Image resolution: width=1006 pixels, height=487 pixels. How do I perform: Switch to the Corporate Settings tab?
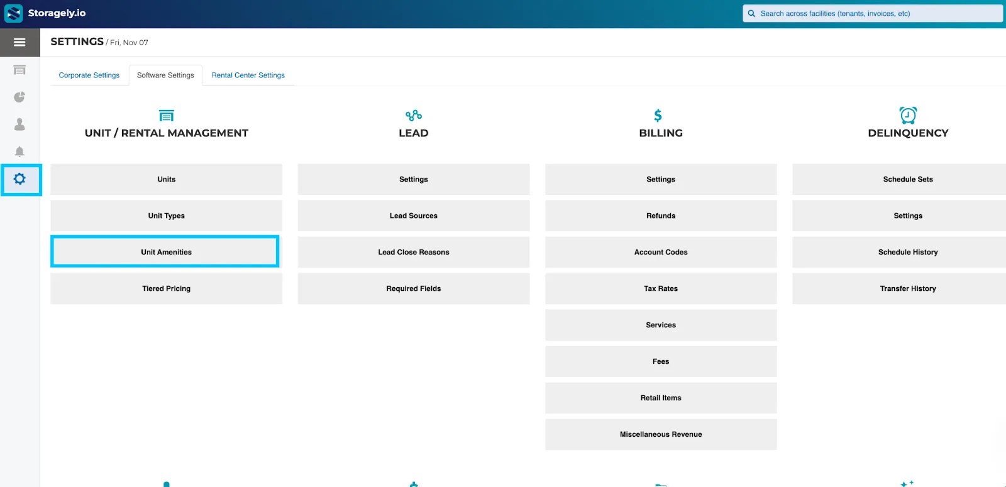click(89, 75)
